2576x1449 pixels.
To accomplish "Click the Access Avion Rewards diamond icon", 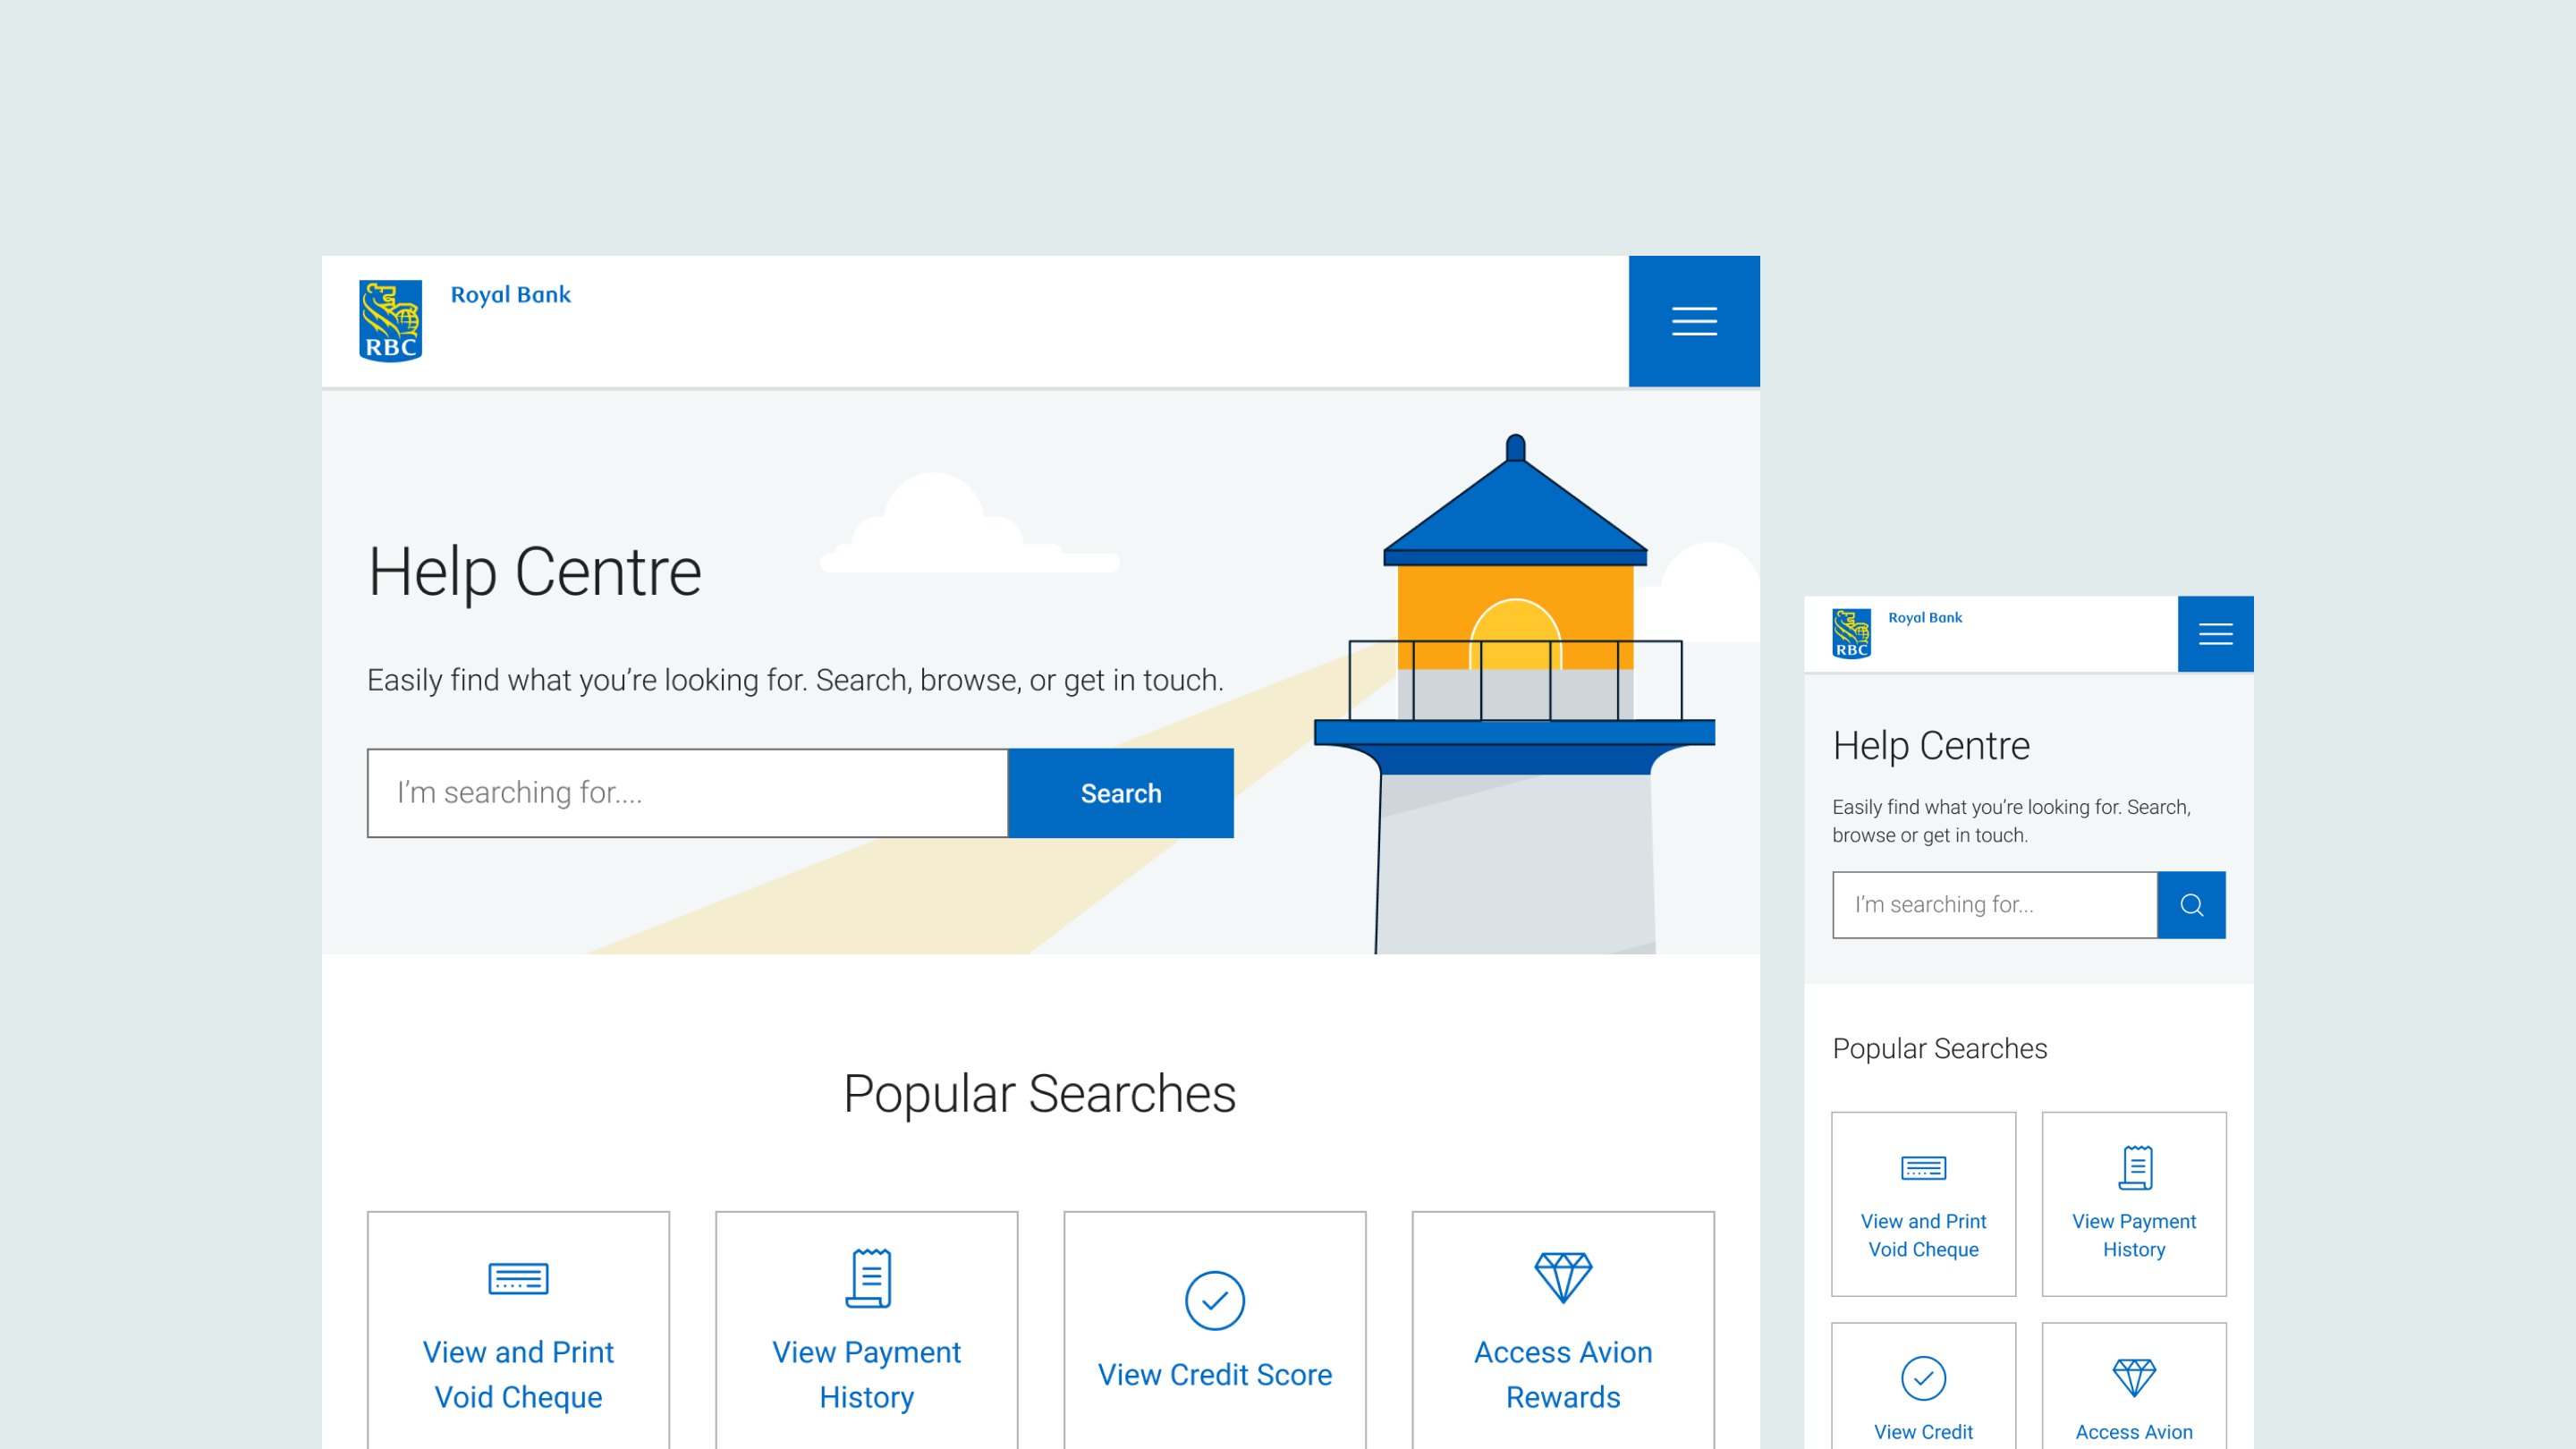I will click(x=1564, y=1274).
